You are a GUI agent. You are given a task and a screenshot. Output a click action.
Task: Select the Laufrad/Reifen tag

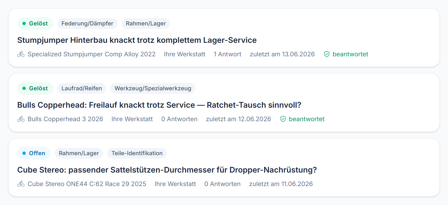pyautogui.click(x=82, y=88)
